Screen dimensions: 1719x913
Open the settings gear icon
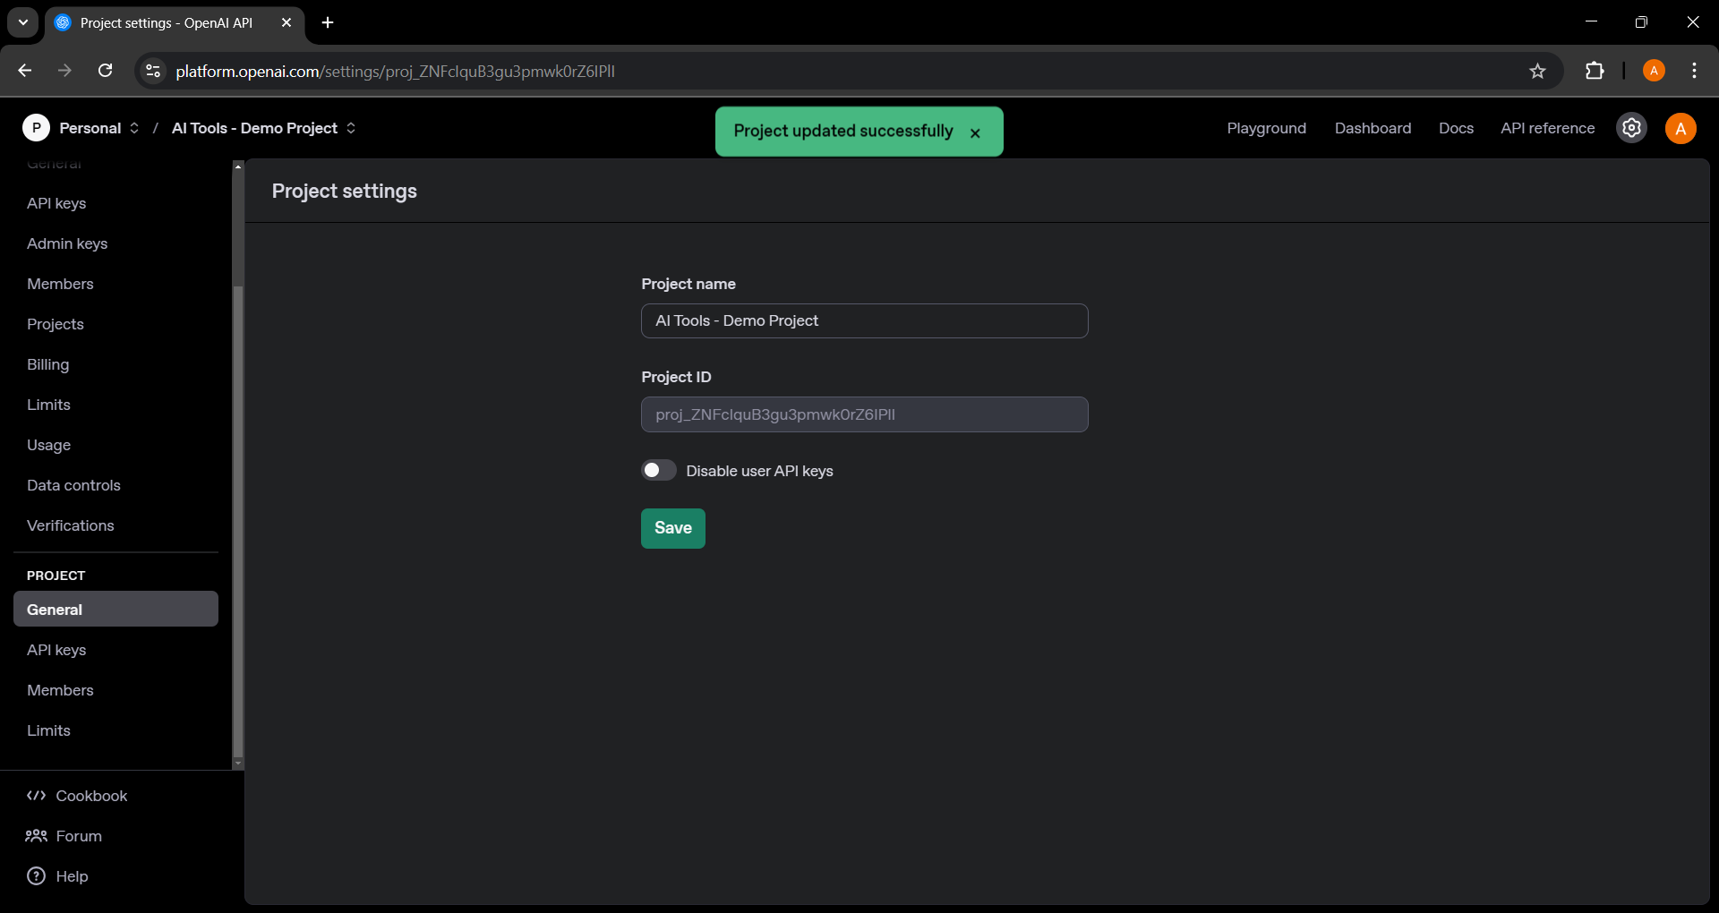[x=1631, y=128]
